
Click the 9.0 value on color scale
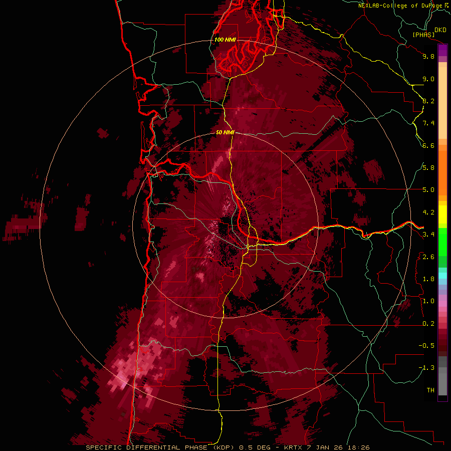pyautogui.click(x=428, y=79)
